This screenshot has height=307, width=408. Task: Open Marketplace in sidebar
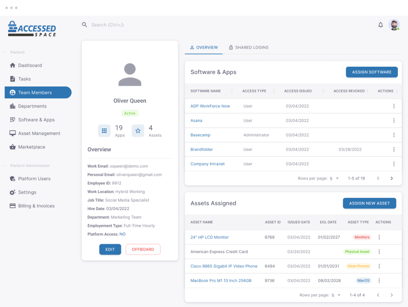tap(38, 147)
